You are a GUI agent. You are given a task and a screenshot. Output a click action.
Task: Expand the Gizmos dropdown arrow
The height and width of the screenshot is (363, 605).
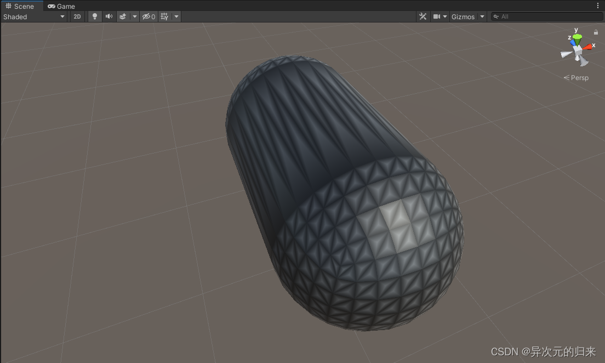tap(482, 16)
